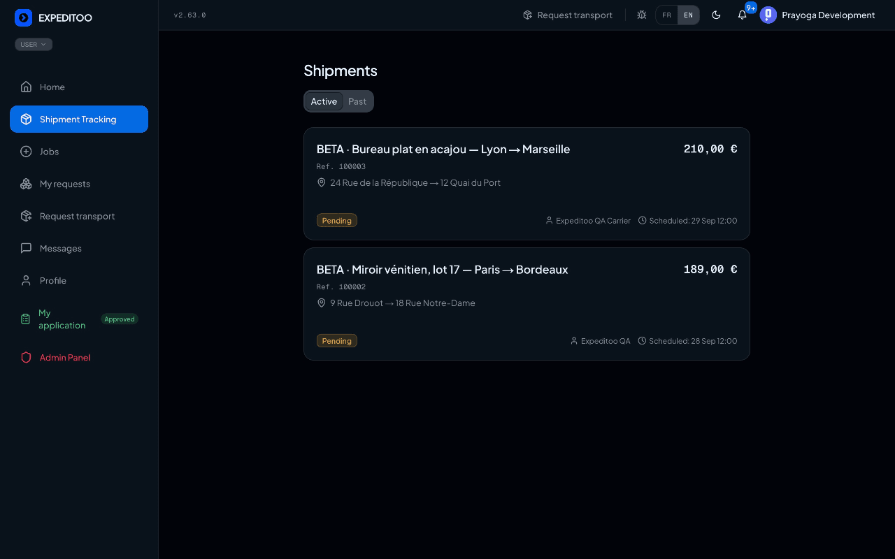Open Admin Panel in sidebar
The image size is (895, 559).
click(x=79, y=357)
